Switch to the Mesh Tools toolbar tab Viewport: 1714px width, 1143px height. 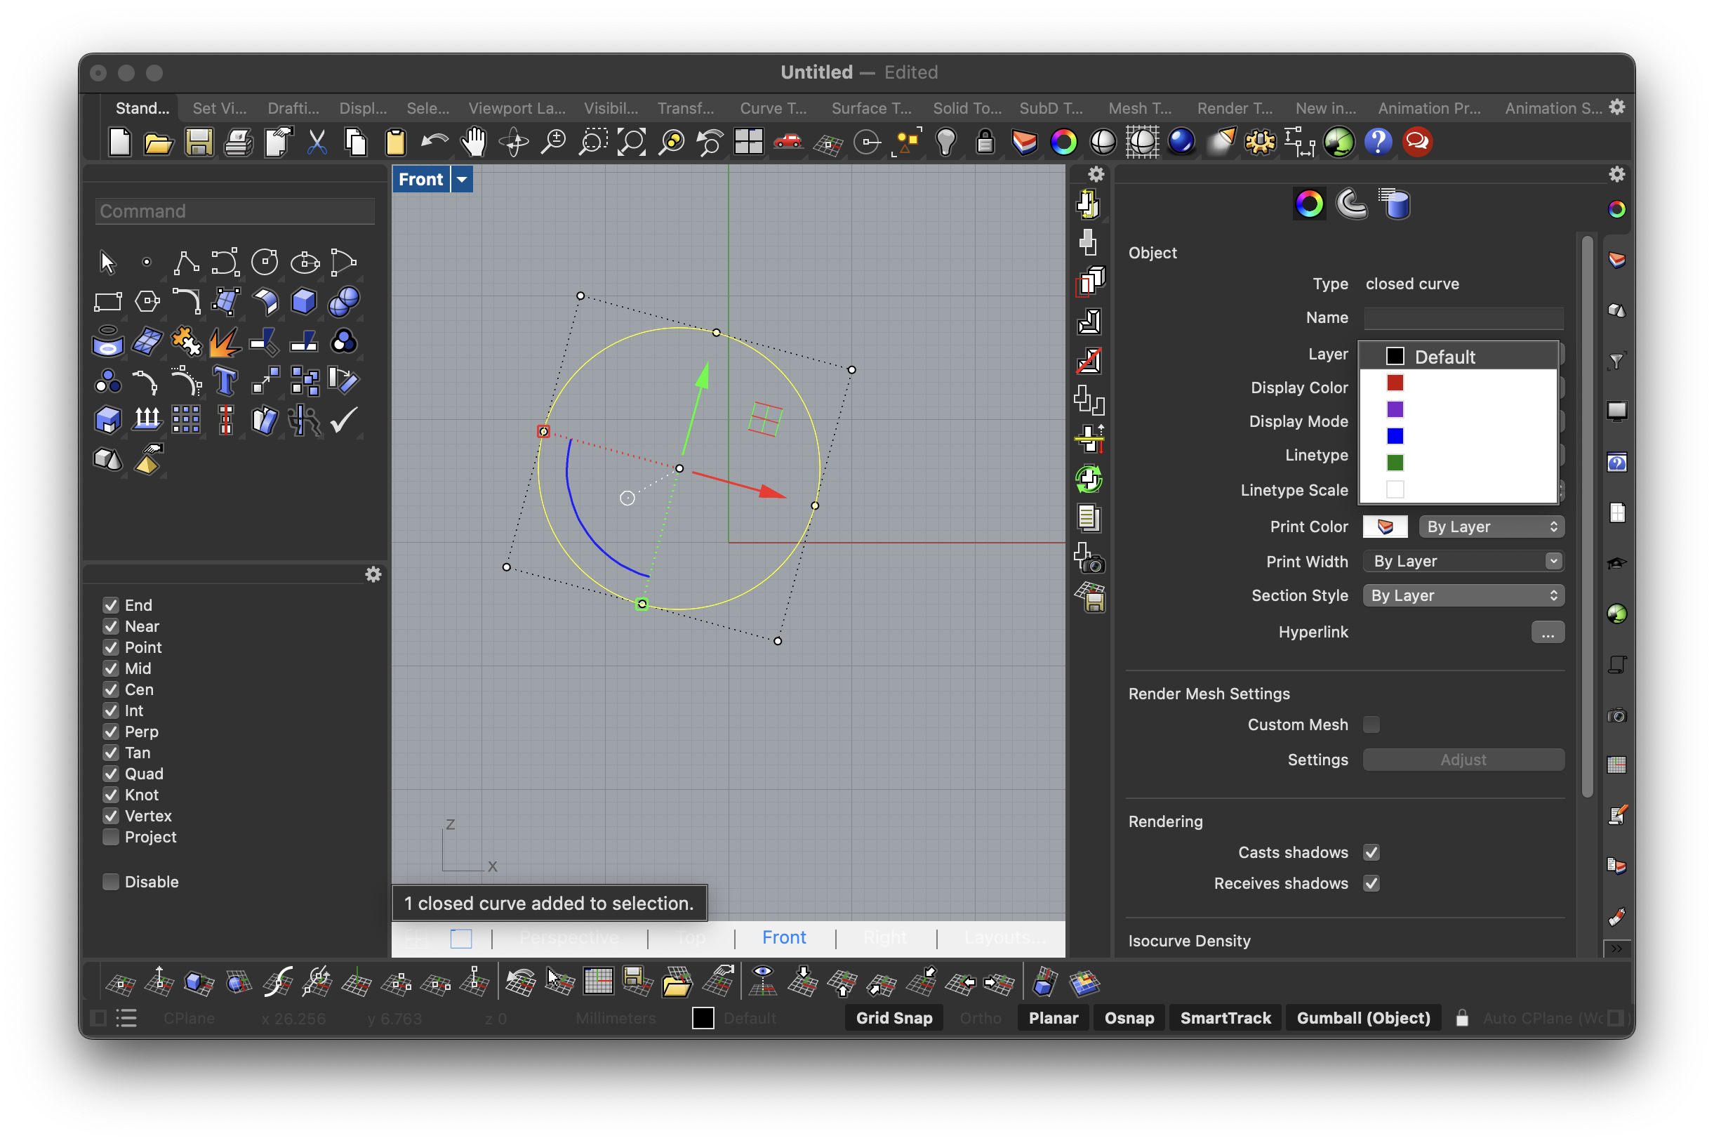[1140, 108]
